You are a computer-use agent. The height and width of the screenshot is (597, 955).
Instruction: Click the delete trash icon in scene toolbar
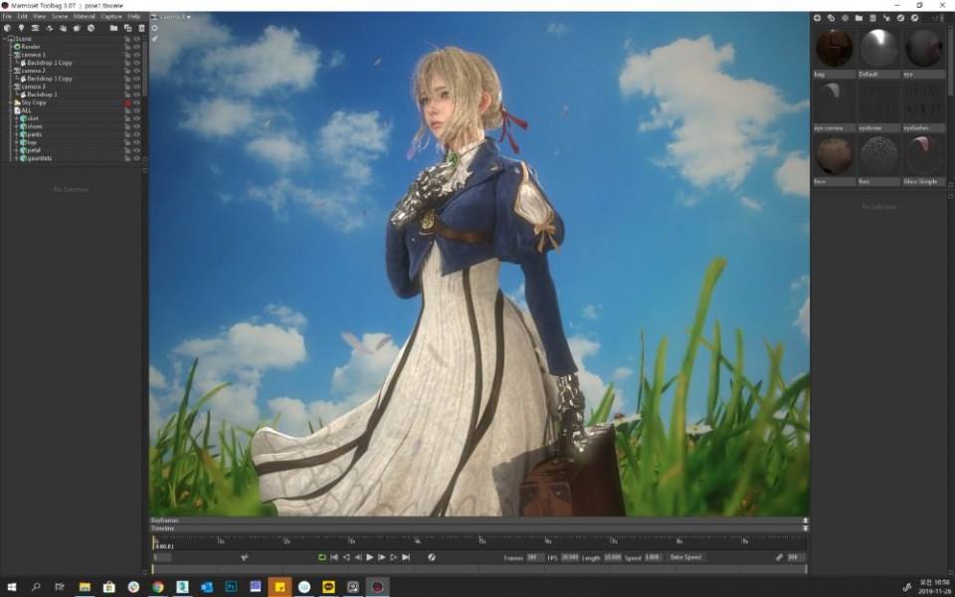click(x=142, y=28)
